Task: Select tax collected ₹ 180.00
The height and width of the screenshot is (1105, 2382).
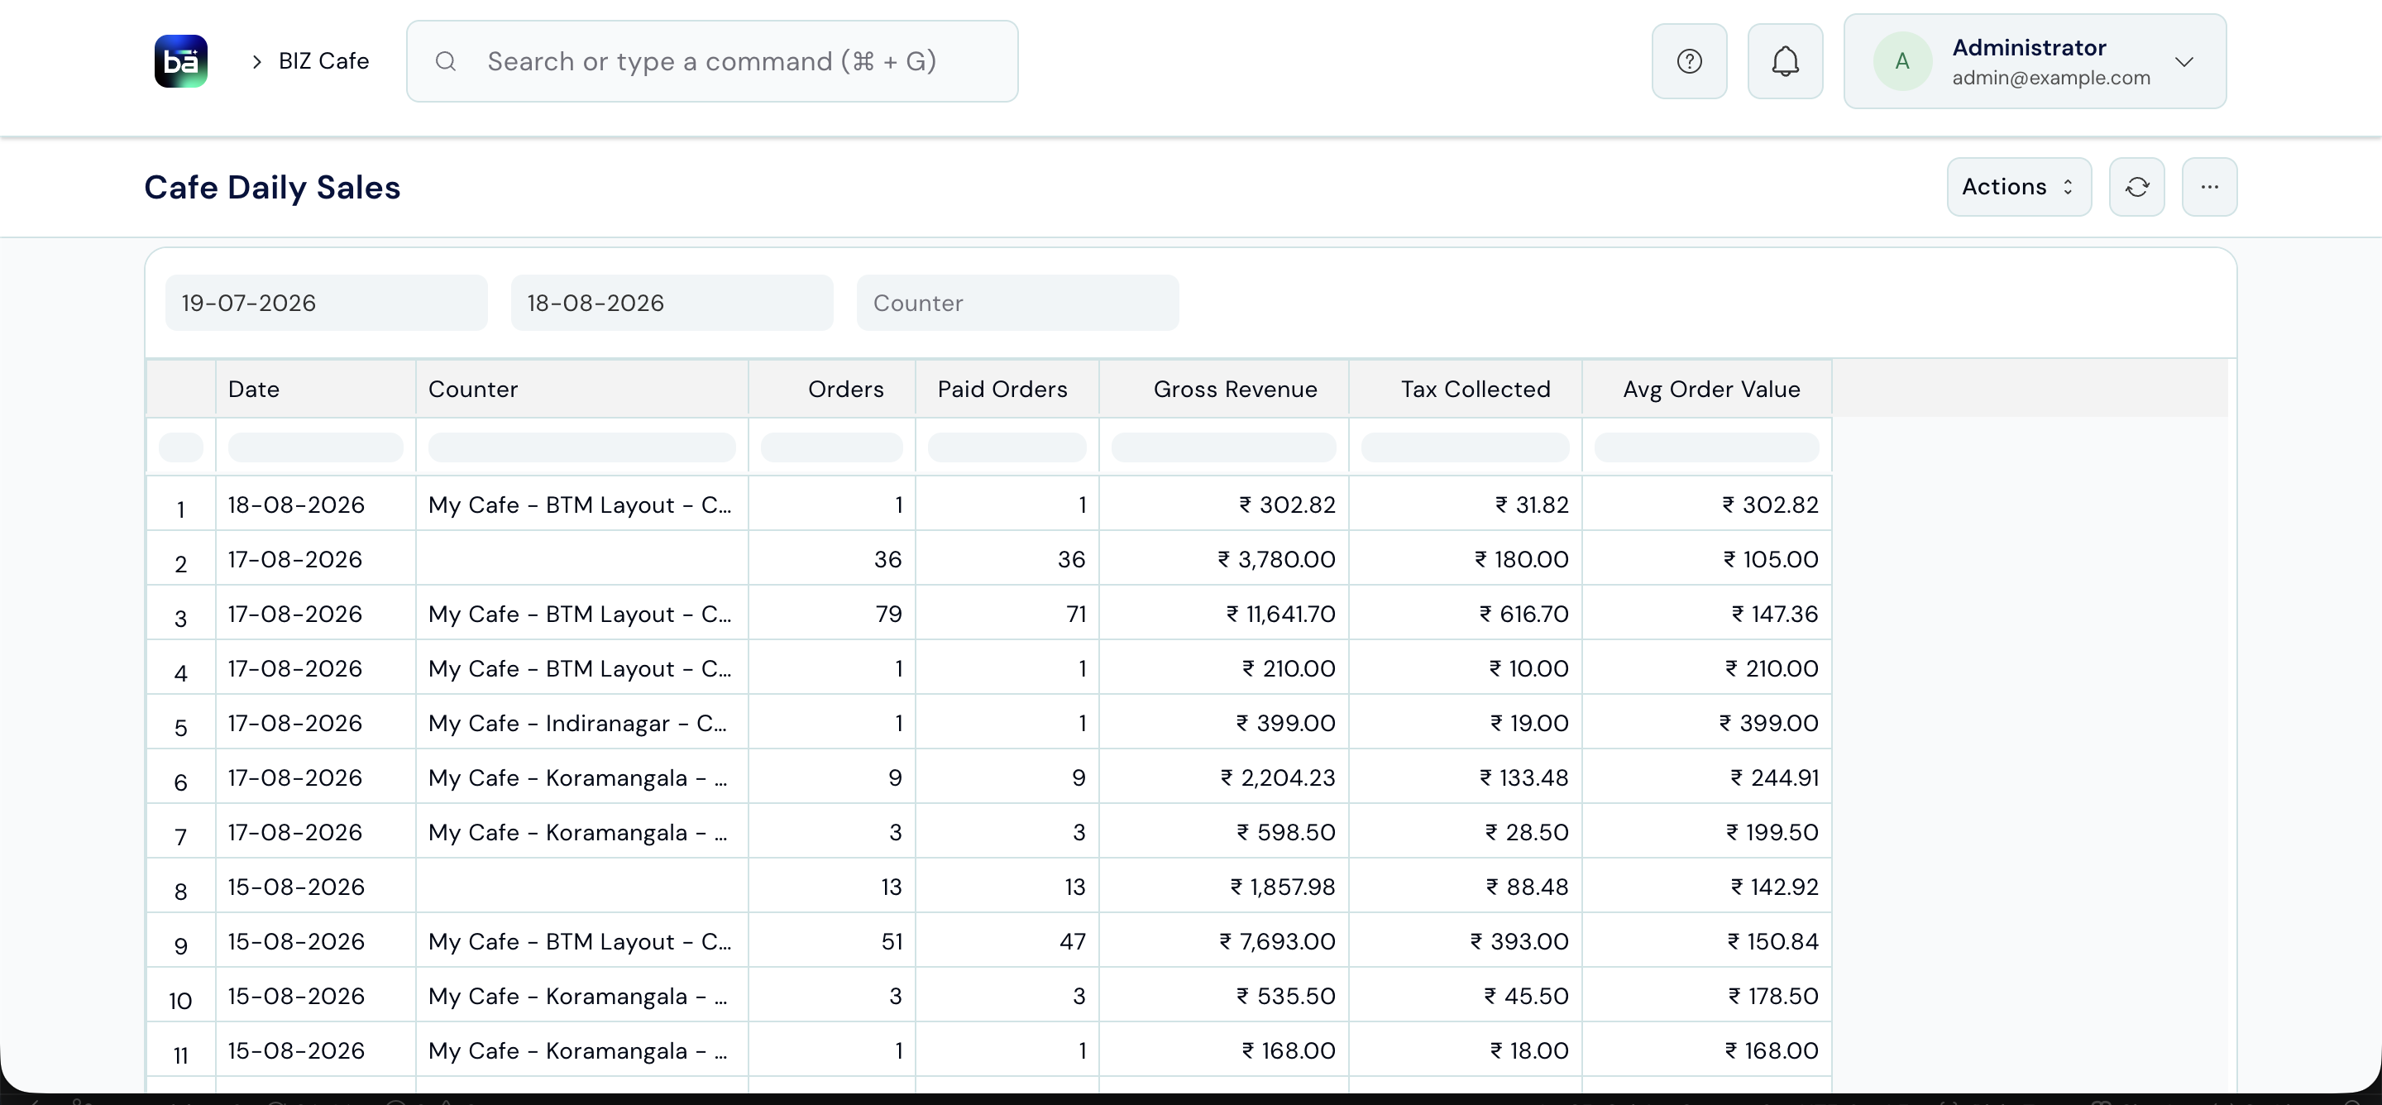Action: click(1465, 559)
